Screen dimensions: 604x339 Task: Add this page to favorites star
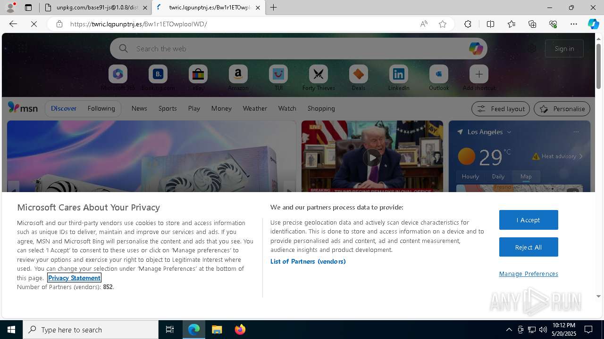click(443, 24)
